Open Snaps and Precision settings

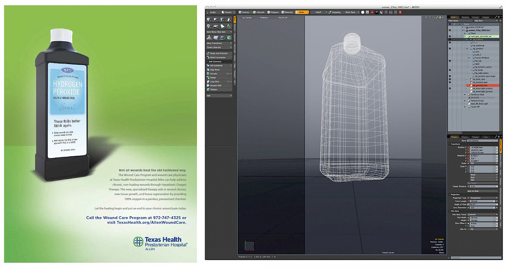[219, 53]
